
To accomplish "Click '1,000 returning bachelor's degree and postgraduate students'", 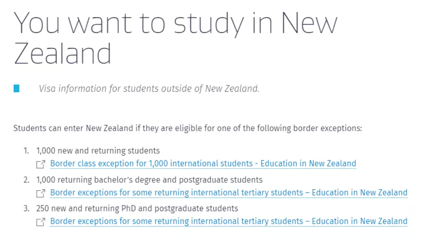I will point(149,180).
